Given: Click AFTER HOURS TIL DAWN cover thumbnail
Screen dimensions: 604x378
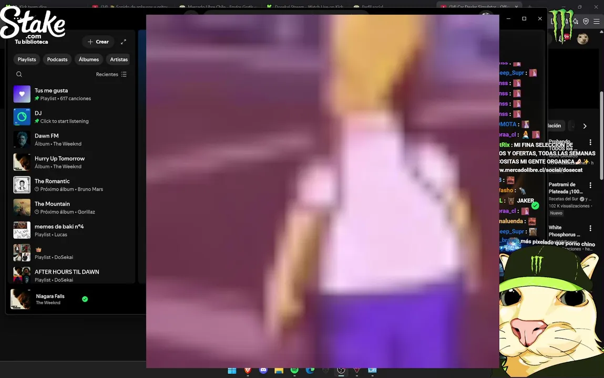Looking at the screenshot, I should (22, 275).
